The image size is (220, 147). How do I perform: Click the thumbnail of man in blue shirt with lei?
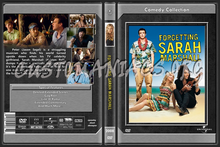pos(80,73)
